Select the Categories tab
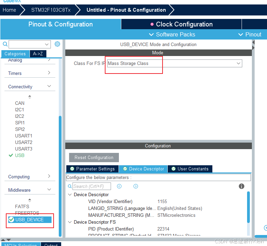The image size is (267, 246). click(x=15, y=54)
